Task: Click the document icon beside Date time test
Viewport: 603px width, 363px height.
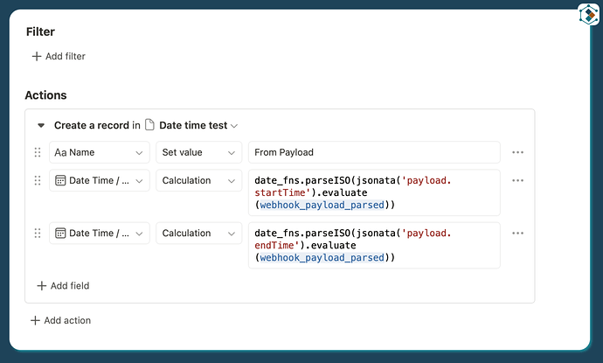Action: pyautogui.click(x=149, y=125)
